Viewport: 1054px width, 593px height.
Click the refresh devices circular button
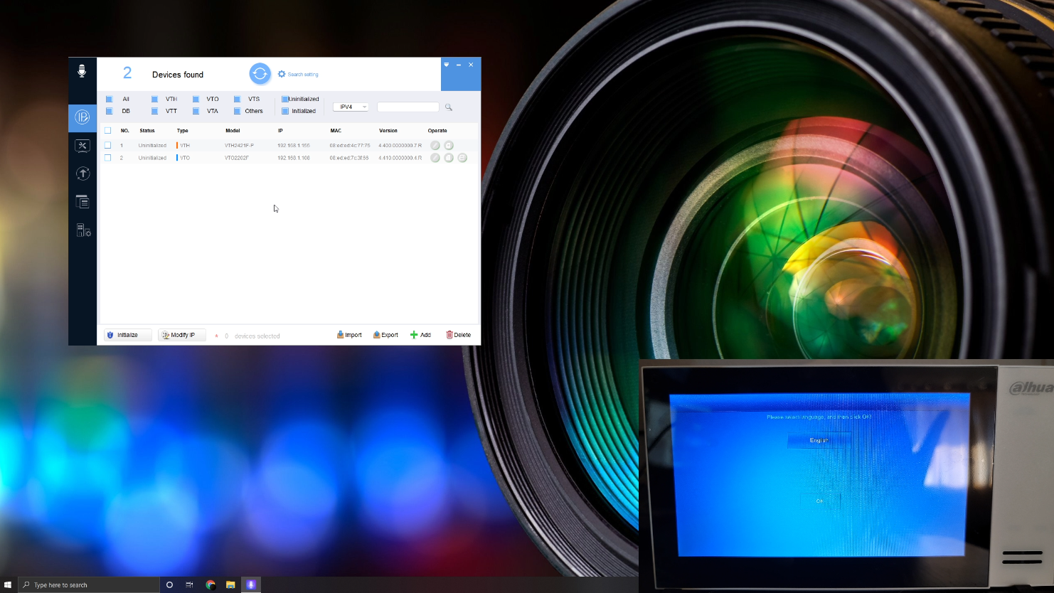[260, 73]
